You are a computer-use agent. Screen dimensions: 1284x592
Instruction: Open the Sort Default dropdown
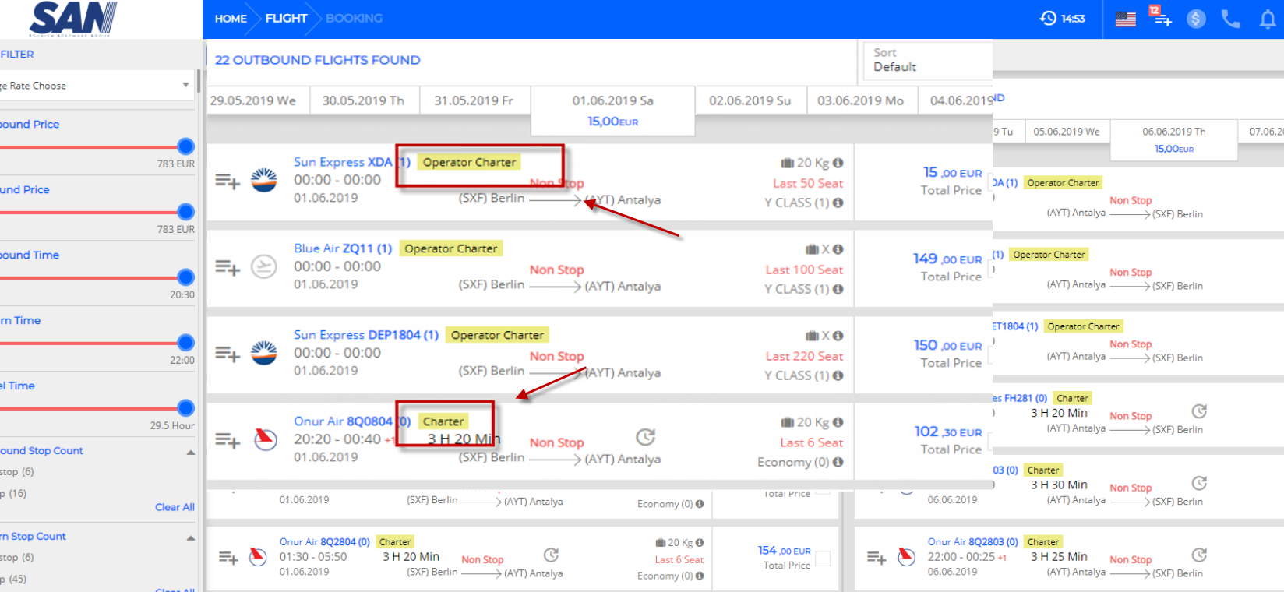(927, 60)
